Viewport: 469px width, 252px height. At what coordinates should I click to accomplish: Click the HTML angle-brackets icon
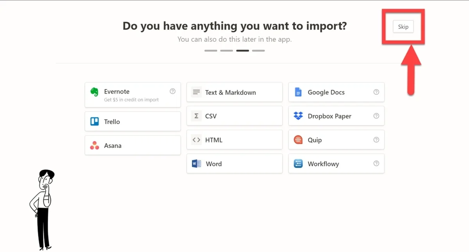(x=196, y=140)
